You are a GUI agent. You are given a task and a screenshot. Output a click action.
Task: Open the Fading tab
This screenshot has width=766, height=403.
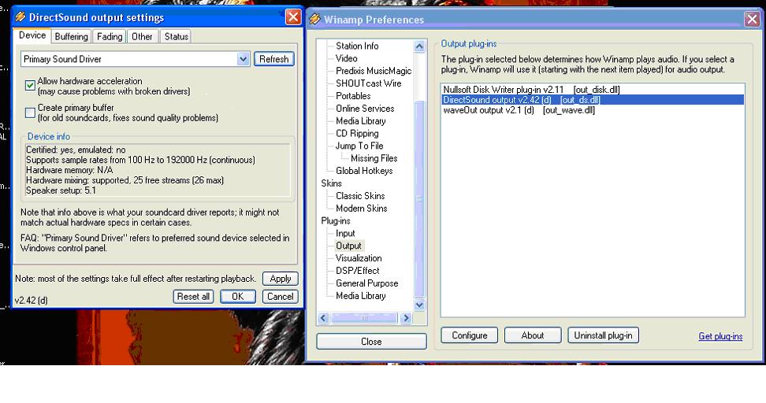point(110,36)
